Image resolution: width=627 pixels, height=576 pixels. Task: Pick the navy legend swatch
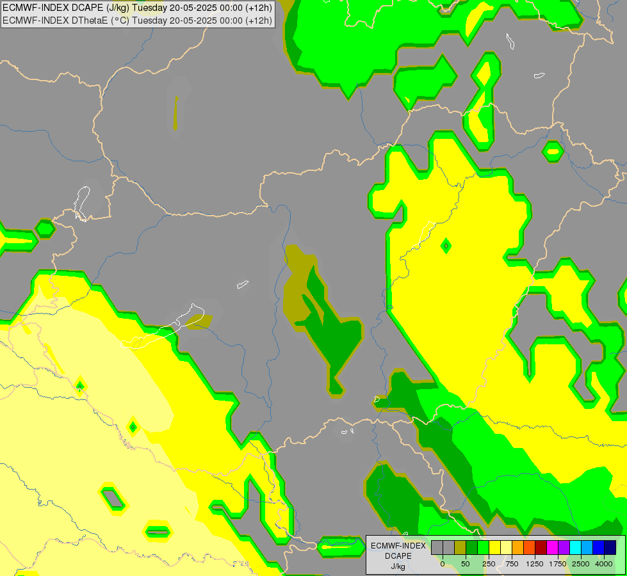pyautogui.click(x=610, y=547)
